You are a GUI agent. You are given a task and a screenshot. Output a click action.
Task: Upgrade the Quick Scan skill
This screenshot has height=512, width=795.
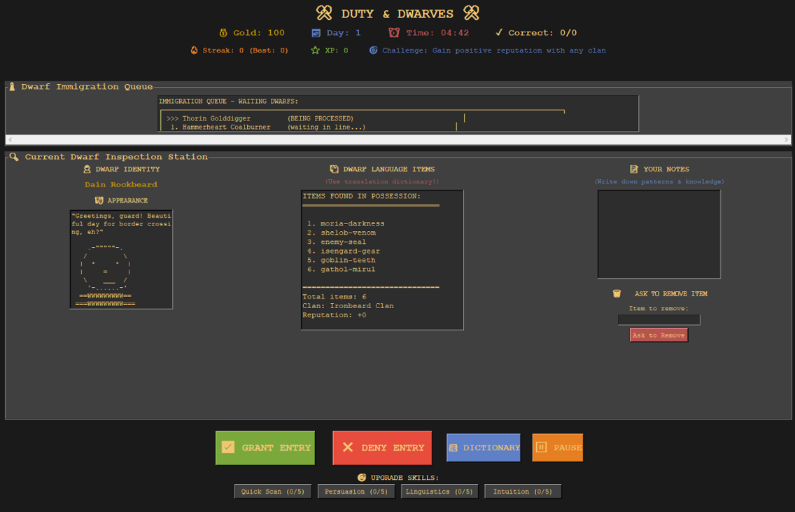coord(273,492)
